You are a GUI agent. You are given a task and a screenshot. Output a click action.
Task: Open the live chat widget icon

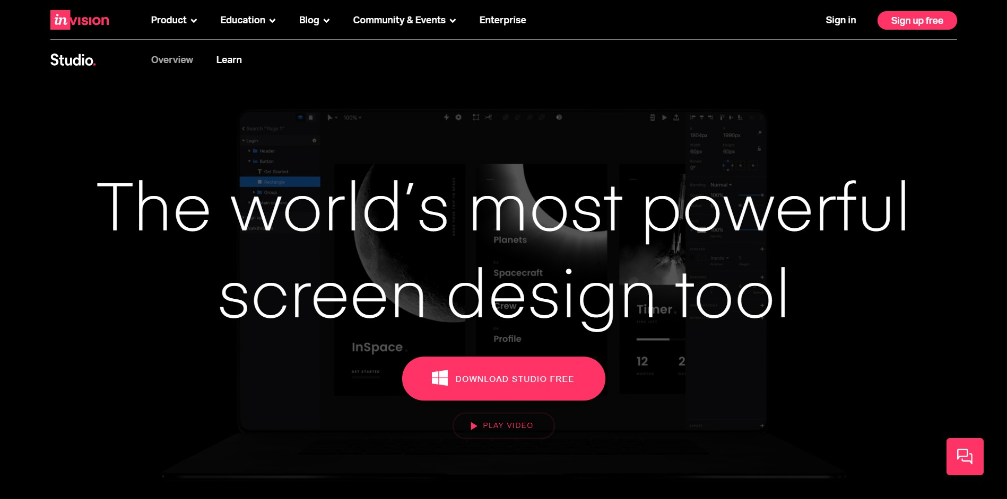(x=965, y=456)
